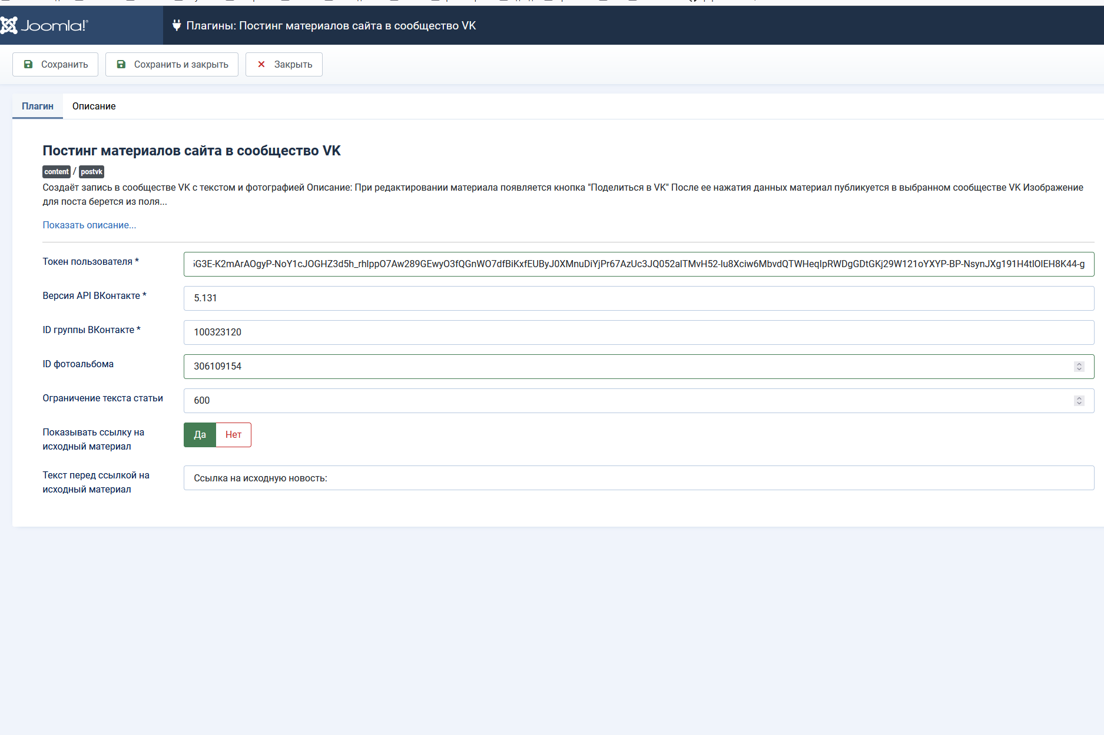This screenshot has width=1104, height=735.
Task: Focus the Ограничение текста статьи field
Action: 639,401
